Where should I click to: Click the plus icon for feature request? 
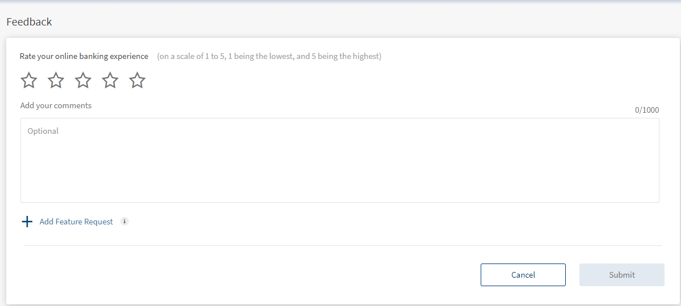point(27,222)
